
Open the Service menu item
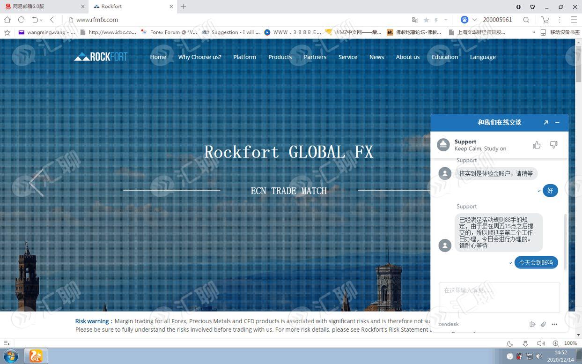(348, 57)
